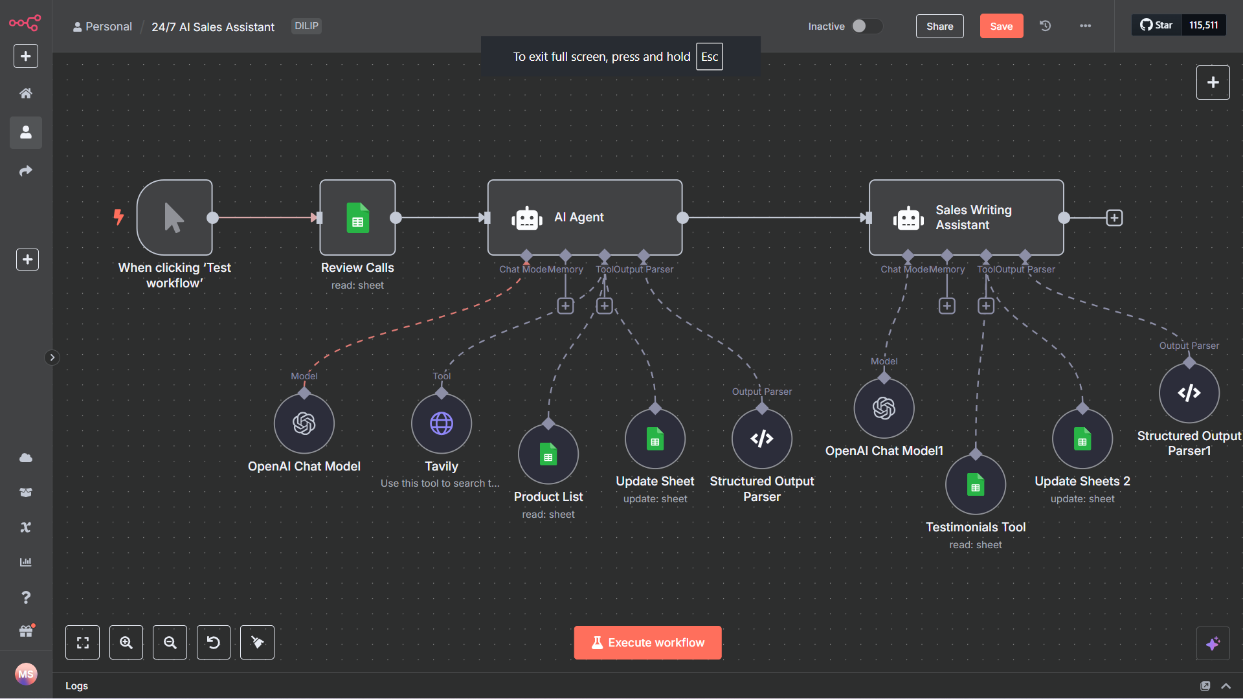Switch to the Logs tab
This screenshot has width=1243, height=699.
tap(76, 685)
